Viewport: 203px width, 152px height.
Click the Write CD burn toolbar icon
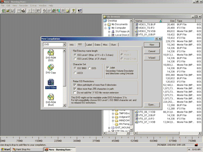23,11
